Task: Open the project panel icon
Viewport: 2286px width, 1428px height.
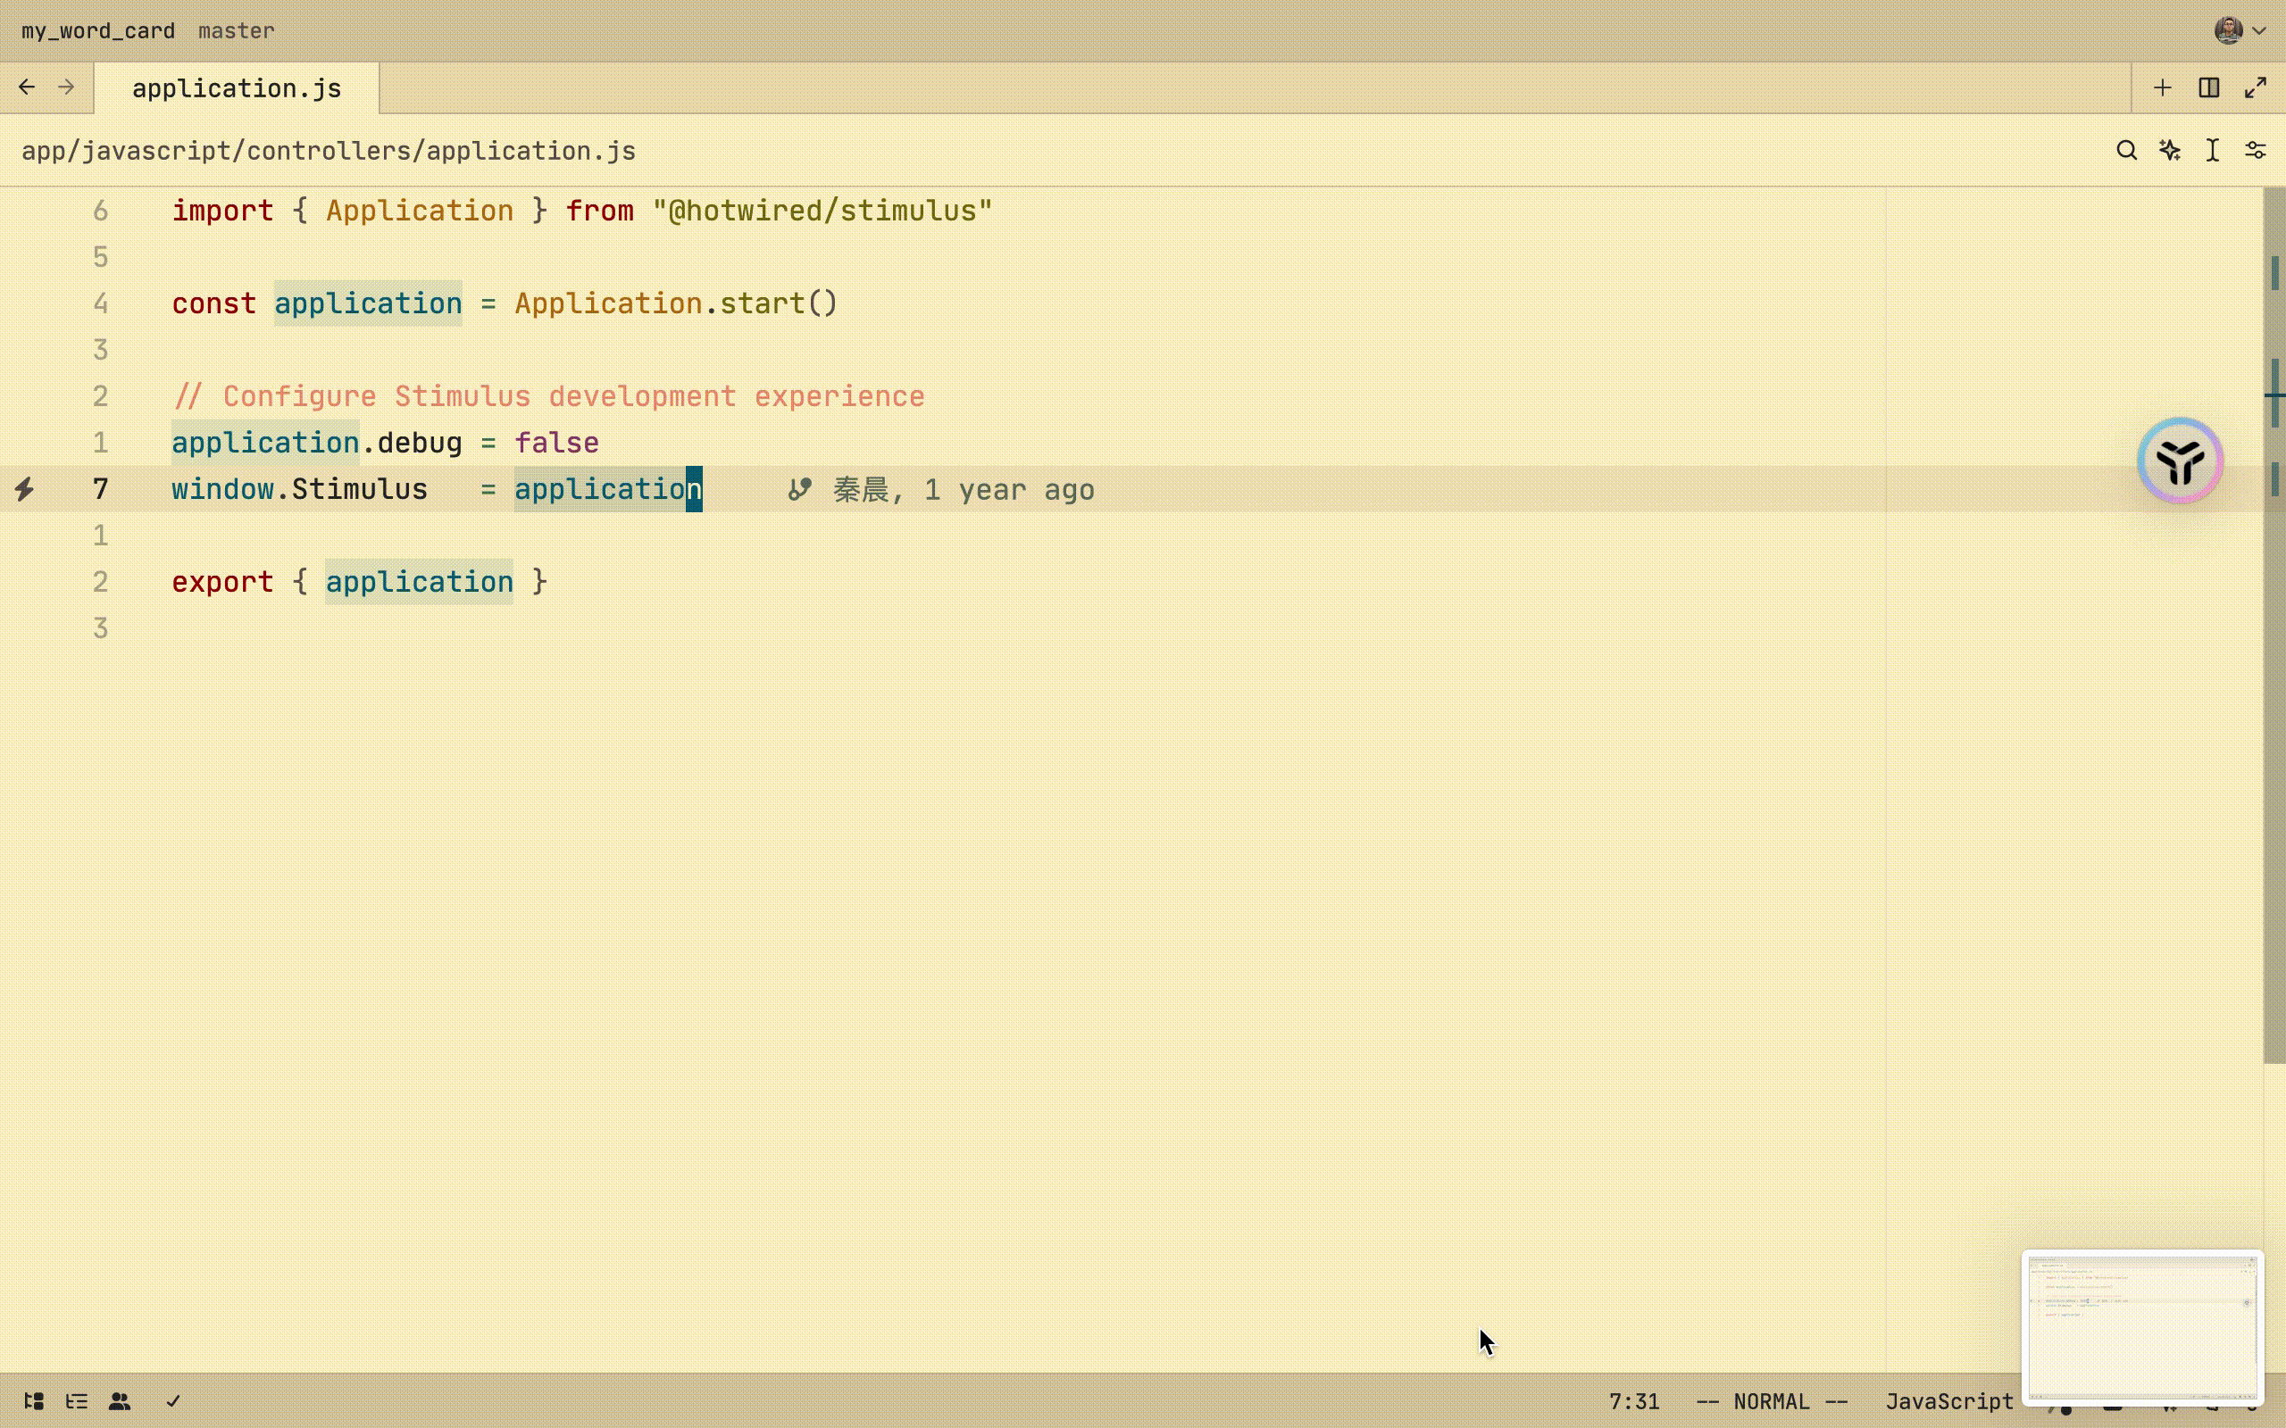Action: [34, 1401]
